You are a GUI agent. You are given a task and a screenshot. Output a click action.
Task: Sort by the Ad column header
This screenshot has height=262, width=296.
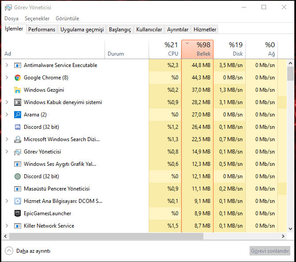pos(53,49)
